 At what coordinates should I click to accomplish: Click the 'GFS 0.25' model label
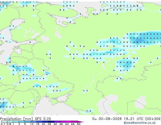pos(43,119)
